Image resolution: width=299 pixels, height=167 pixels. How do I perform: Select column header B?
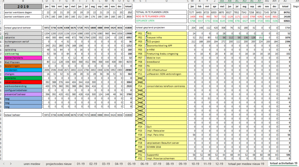(x=23, y=1)
